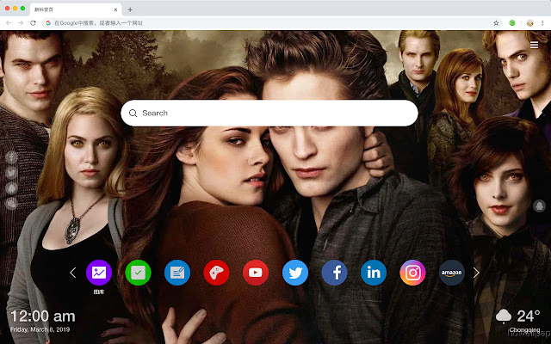Screen dimensions: 551x344
Task: Show more shortcuts with right chevron
Action: [x=476, y=273]
